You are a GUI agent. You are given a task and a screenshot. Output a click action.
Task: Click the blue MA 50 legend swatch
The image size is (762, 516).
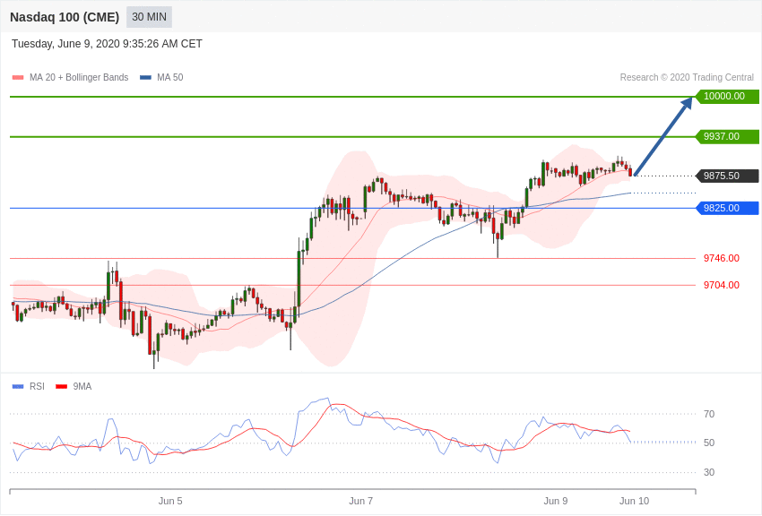click(x=145, y=78)
